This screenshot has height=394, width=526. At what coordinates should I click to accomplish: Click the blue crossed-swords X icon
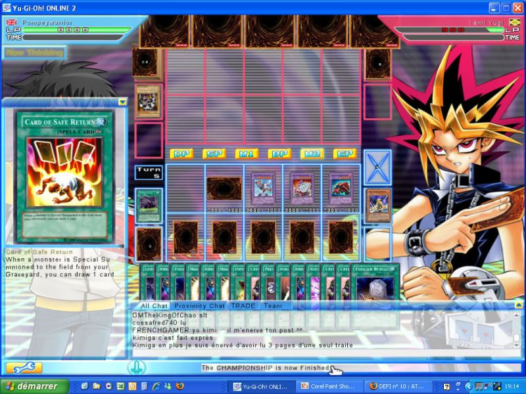(377, 167)
